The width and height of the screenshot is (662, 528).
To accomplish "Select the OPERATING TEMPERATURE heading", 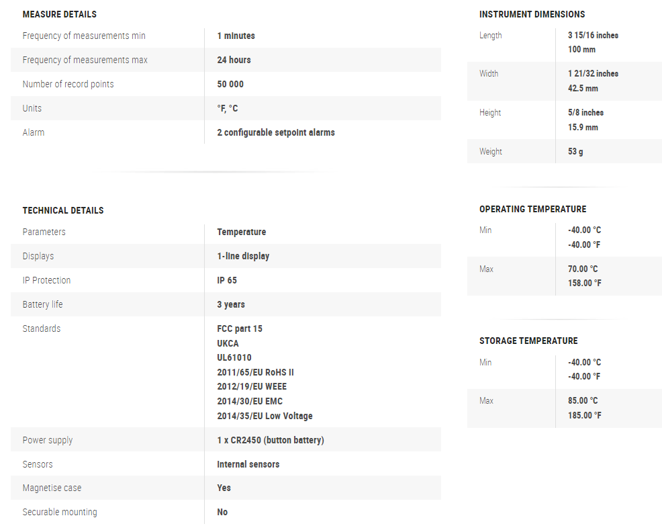I will (532, 209).
